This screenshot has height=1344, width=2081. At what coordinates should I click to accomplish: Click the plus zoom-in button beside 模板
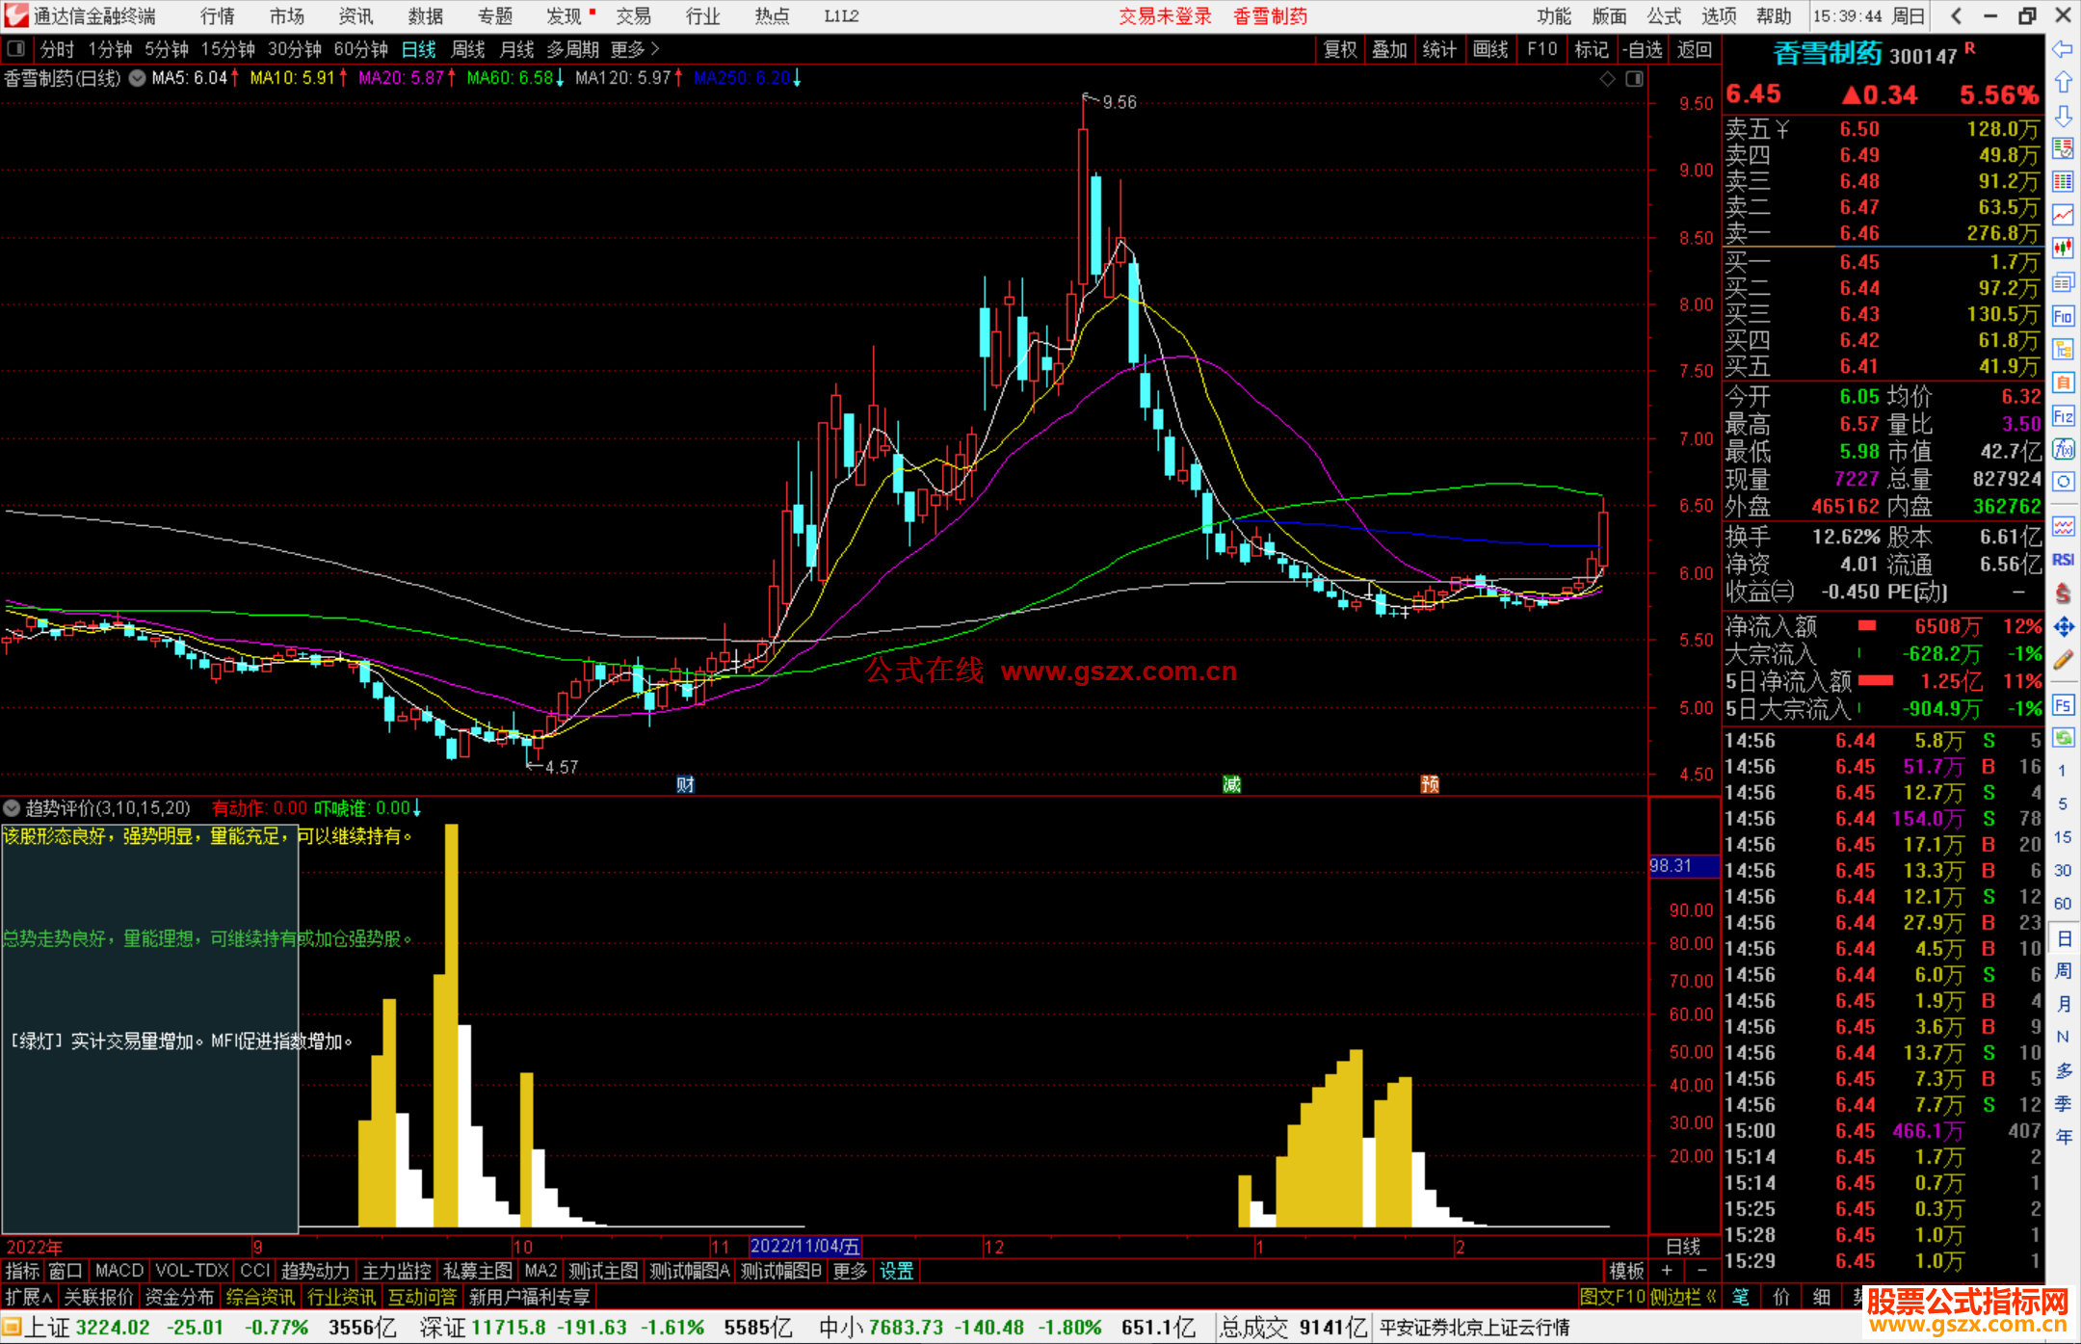[1667, 1271]
